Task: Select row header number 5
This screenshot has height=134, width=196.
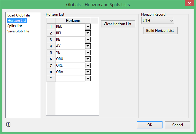Action: [x=51, y=52]
